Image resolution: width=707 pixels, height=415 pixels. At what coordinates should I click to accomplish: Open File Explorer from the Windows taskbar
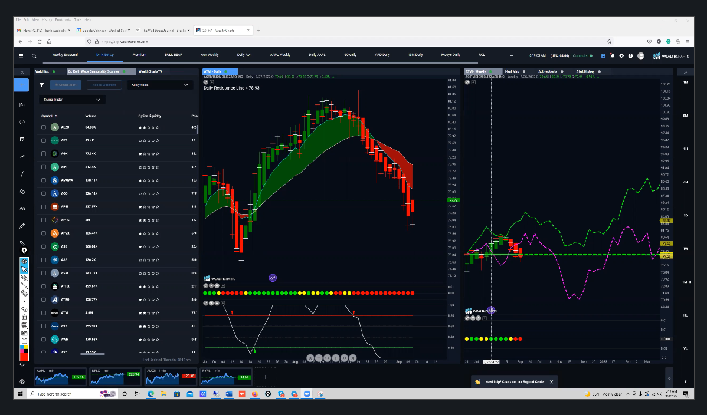[163, 394]
